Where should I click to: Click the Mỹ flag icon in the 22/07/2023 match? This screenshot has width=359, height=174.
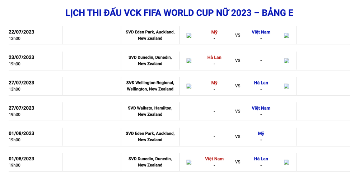[189, 36]
